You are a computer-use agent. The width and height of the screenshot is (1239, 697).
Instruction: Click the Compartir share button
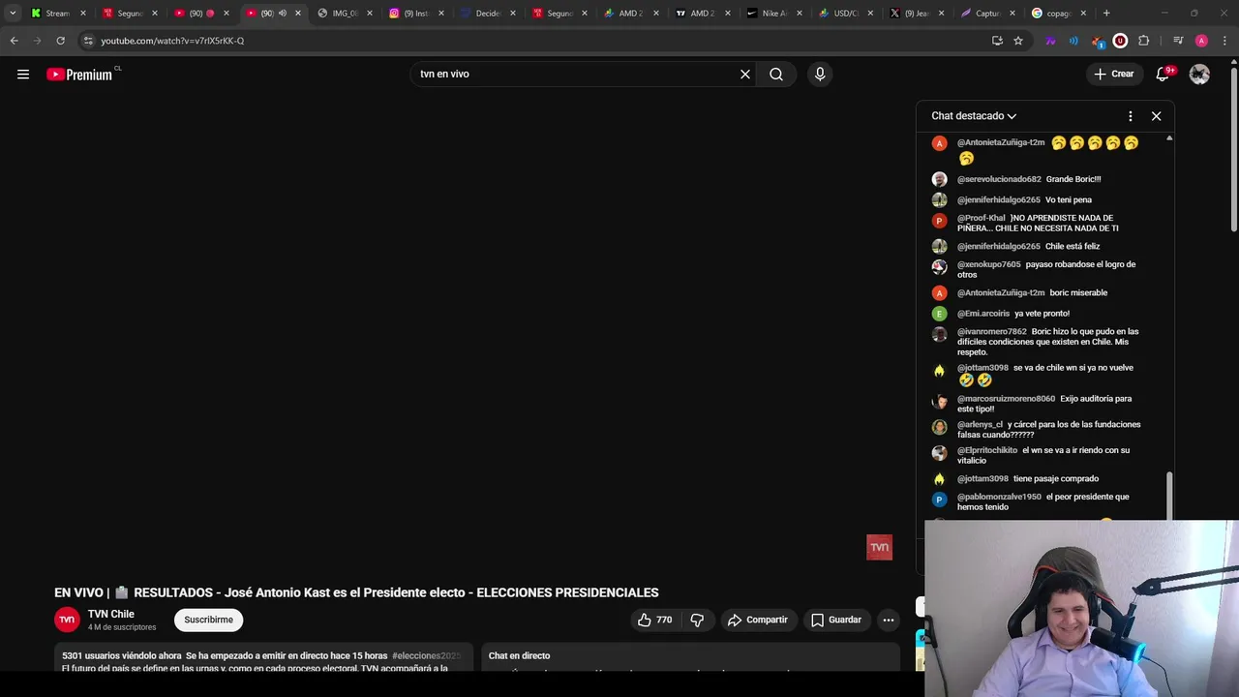tap(758, 620)
